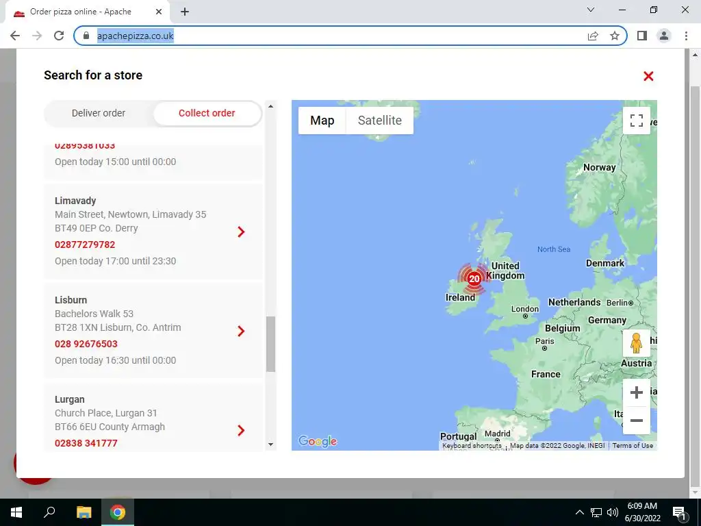Reload the current page
Image resolution: width=701 pixels, height=526 pixels.
point(59,36)
